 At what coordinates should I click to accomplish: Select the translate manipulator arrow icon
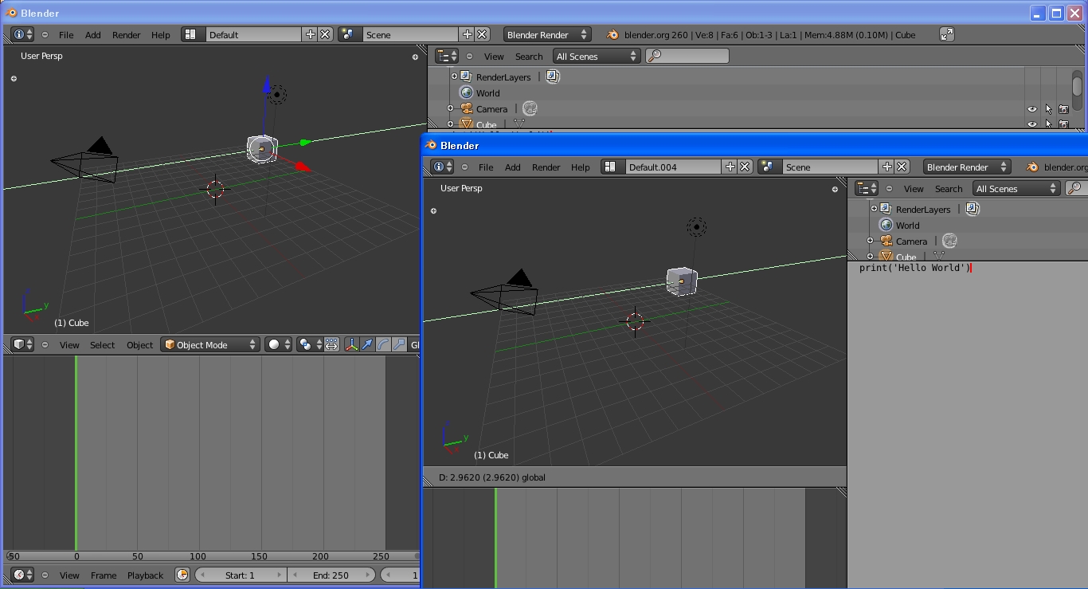coord(367,344)
